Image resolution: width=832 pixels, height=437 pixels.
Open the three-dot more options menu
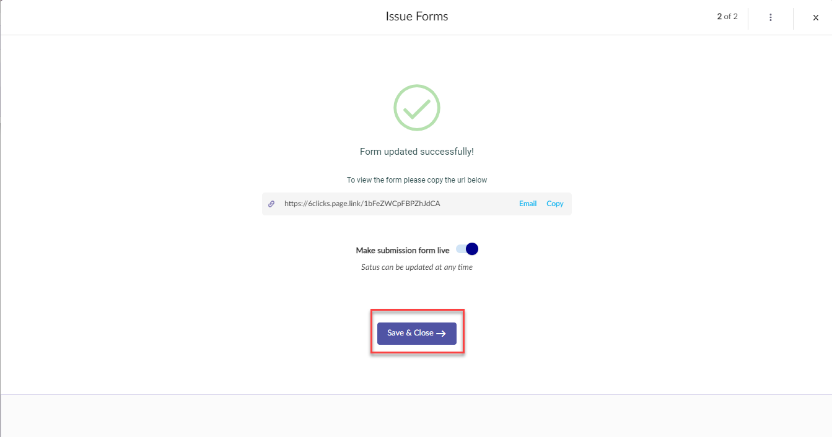(x=771, y=17)
